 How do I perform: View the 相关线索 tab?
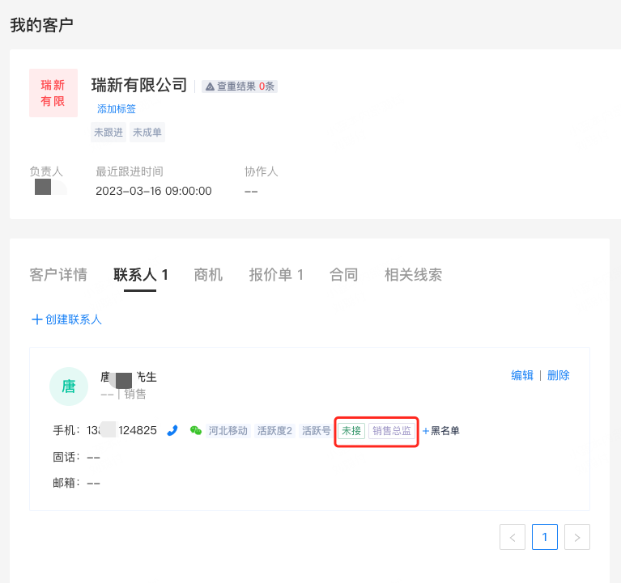coord(413,275)
